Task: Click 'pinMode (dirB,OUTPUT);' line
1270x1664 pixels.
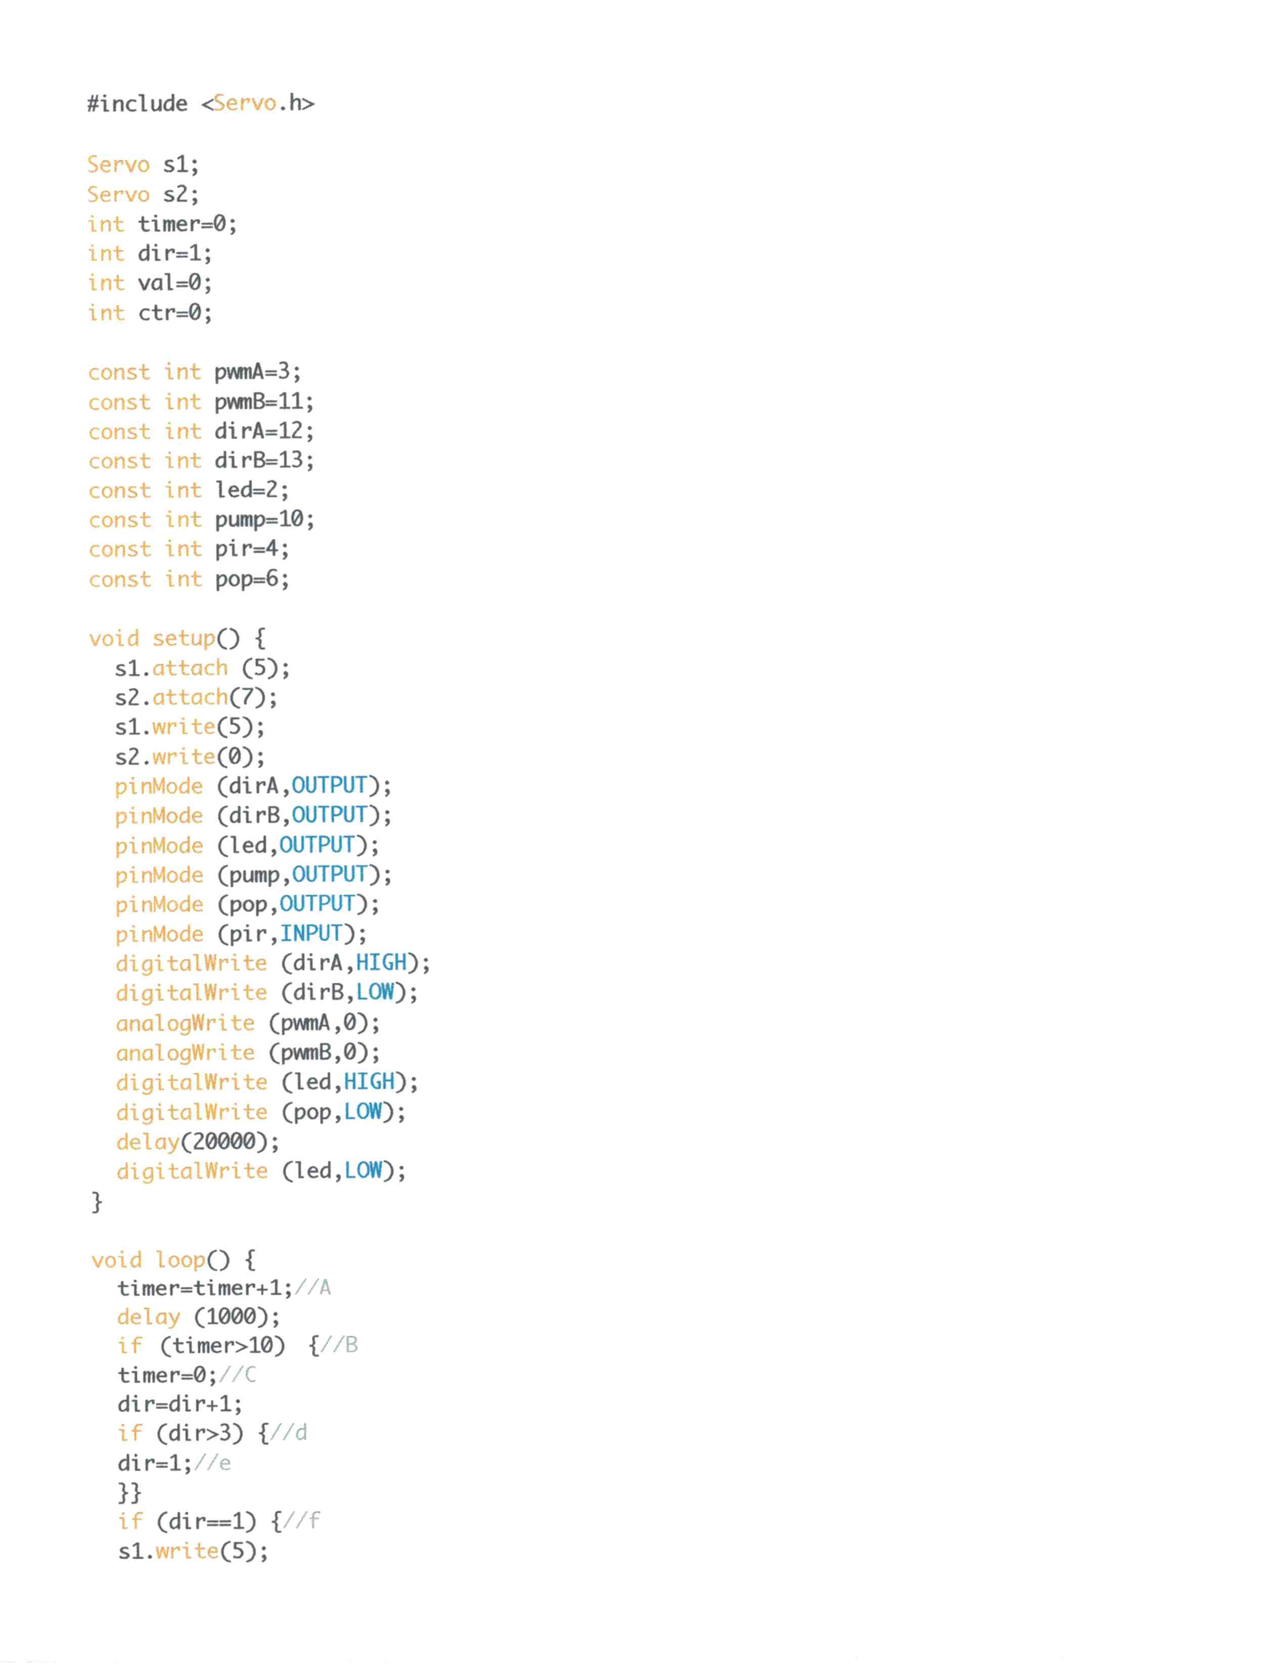Action: pyautogui.click(x=253, y=816)
